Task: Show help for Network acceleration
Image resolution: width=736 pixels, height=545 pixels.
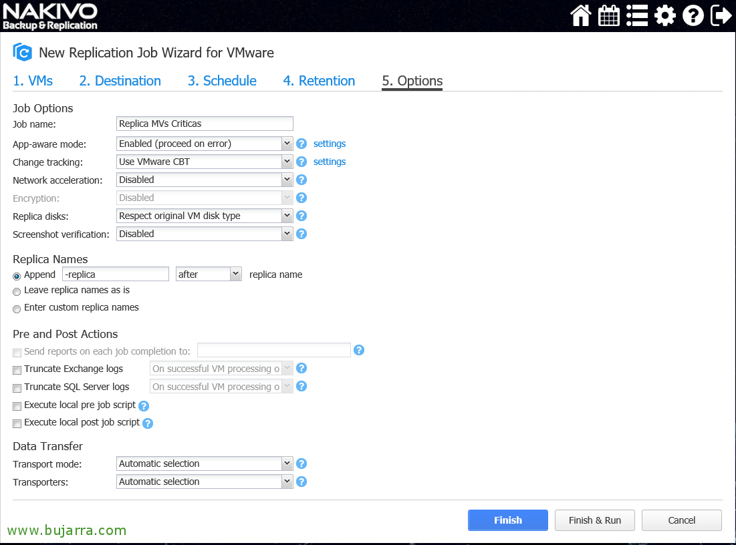Action: (x=301, y=180)
